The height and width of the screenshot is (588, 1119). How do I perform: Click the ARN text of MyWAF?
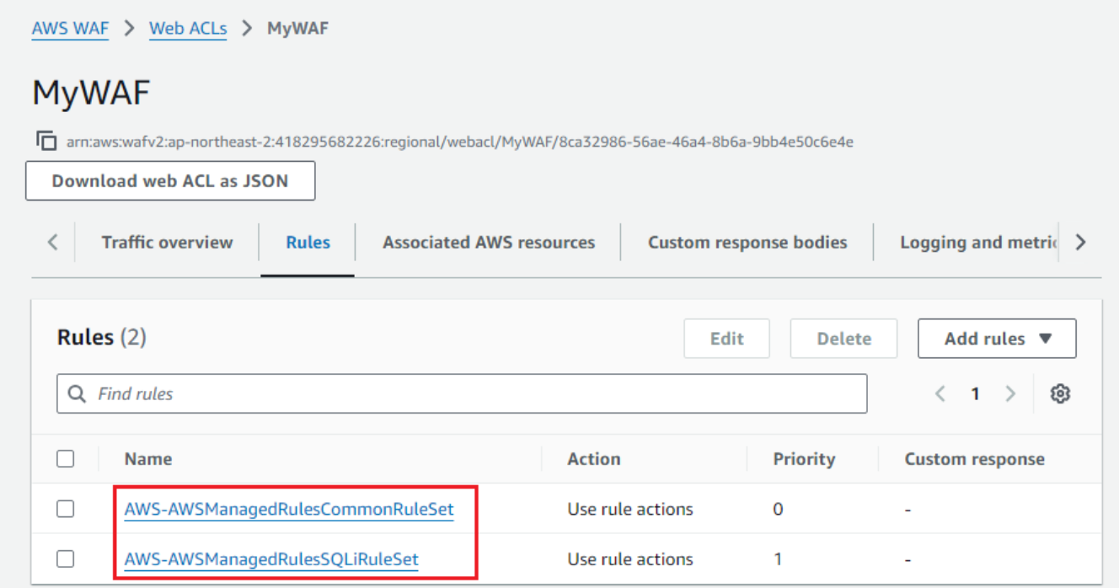click(460, 142)
